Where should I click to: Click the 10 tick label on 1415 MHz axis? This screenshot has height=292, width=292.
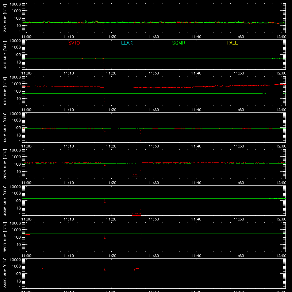coord(19,135)
